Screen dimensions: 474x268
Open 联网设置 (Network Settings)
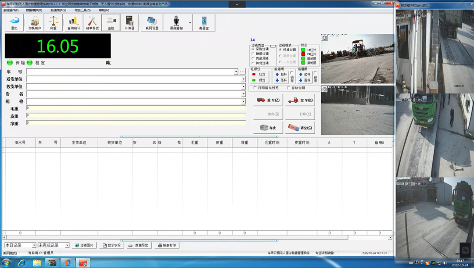click(x=152, y=23)
